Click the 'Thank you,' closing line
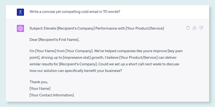Image resolution: width=215 pixels, height=107 pixels. [x=39, y=82]
